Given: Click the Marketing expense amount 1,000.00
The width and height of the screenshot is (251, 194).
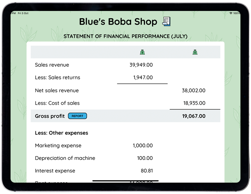Looking at the screenshot, I should pos(143,145).
